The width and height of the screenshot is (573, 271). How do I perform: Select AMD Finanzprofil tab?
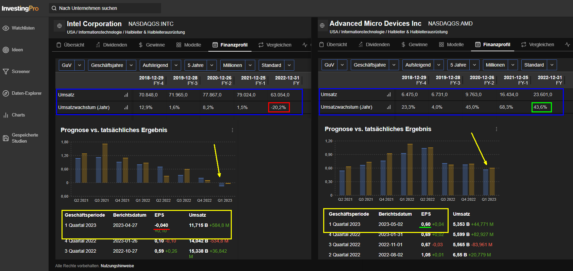point(492,44)
